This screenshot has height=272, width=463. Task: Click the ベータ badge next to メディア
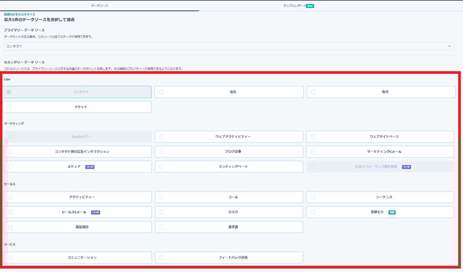[x=90, y=167]
